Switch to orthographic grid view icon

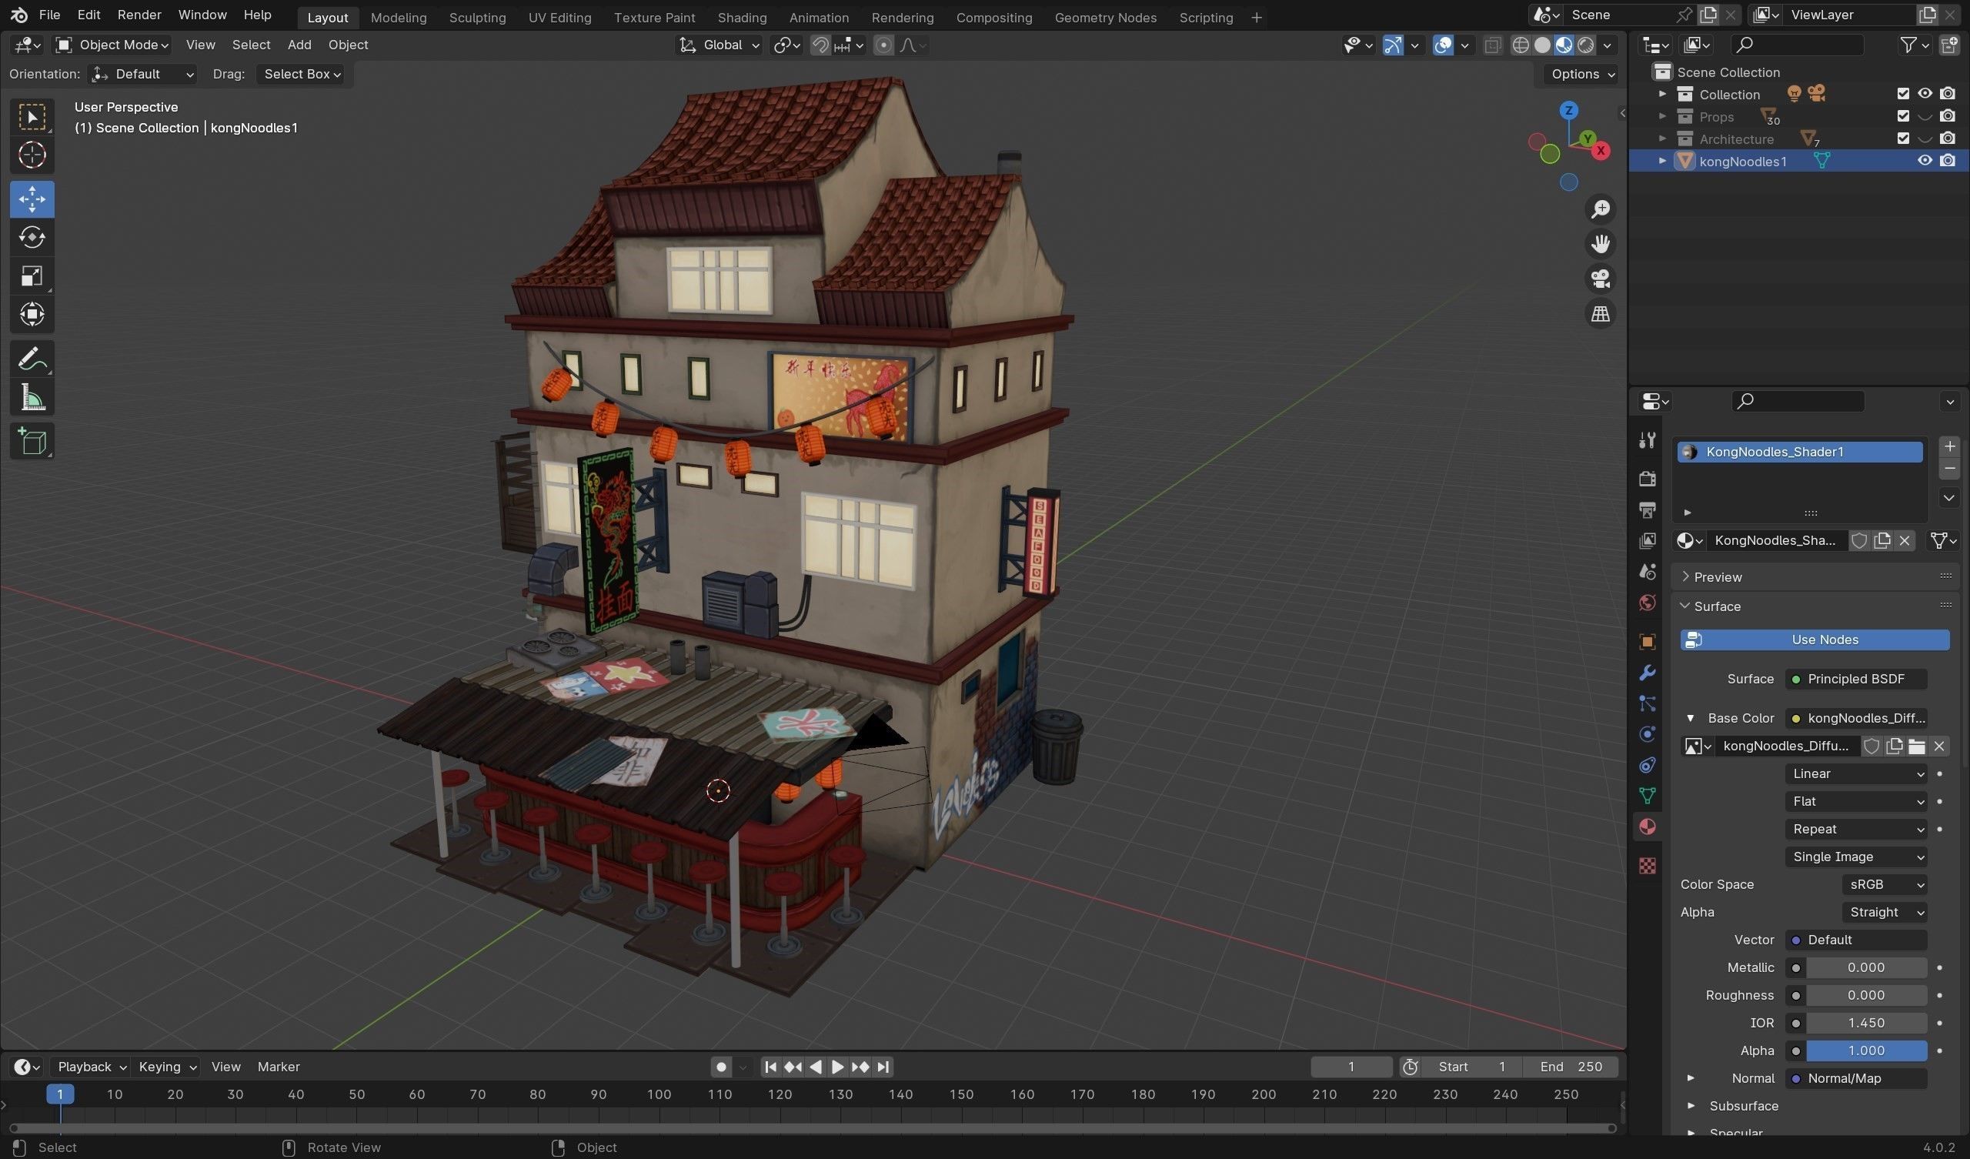coord(1600,313)
